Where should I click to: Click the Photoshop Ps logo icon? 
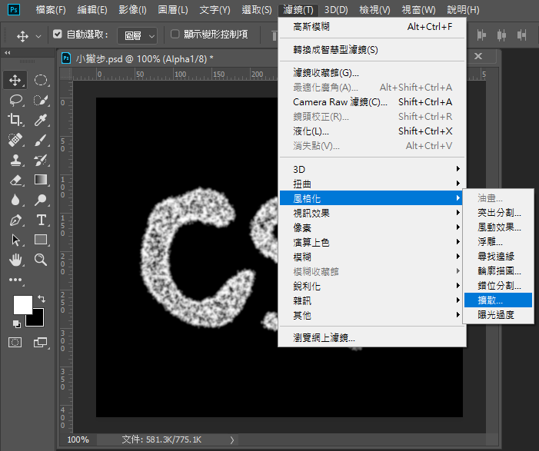pyautogui.click(x=14, y=10)
